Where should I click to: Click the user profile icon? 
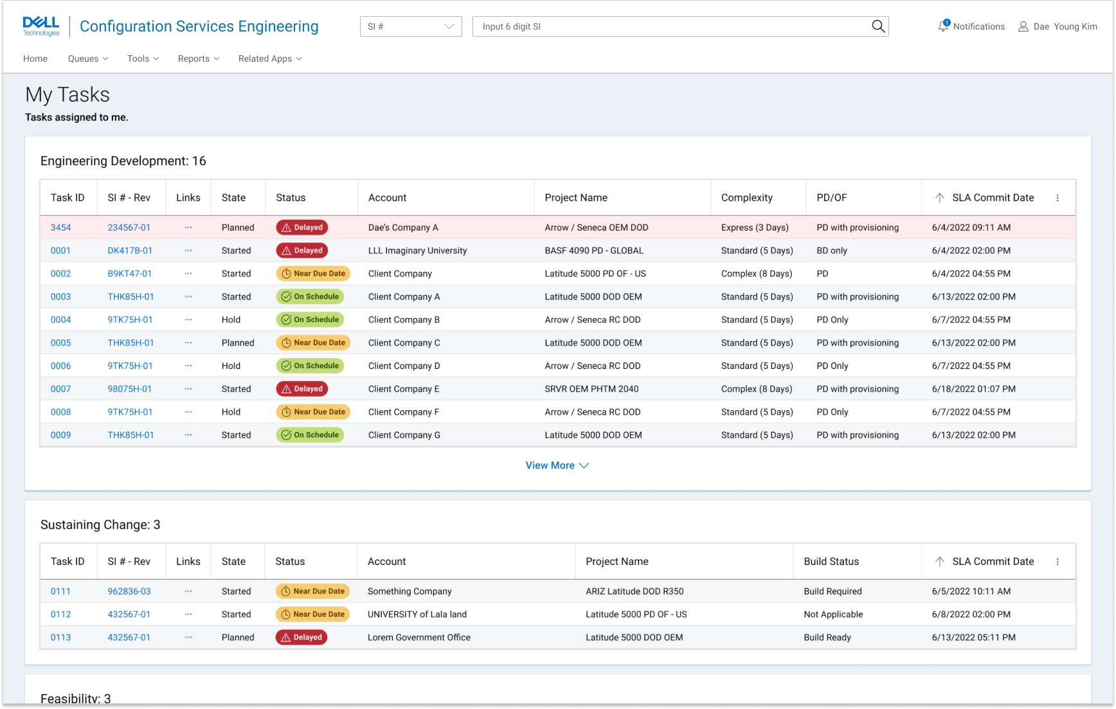click(1023, 26)
